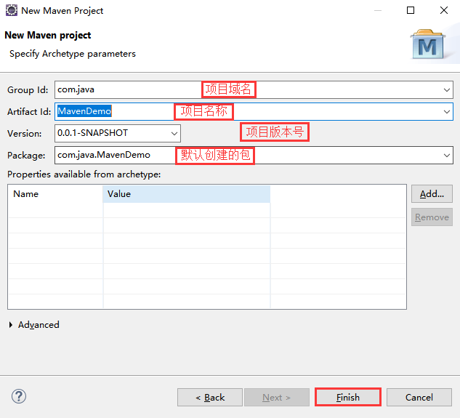Click the Package field com.java.MavenDemo

(x=254, y=156)
